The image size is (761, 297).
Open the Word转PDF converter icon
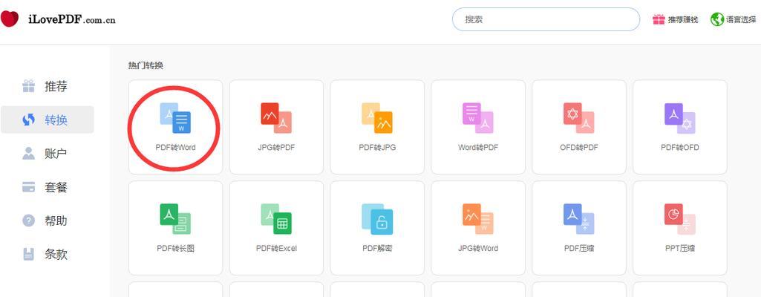pos(478,117)
